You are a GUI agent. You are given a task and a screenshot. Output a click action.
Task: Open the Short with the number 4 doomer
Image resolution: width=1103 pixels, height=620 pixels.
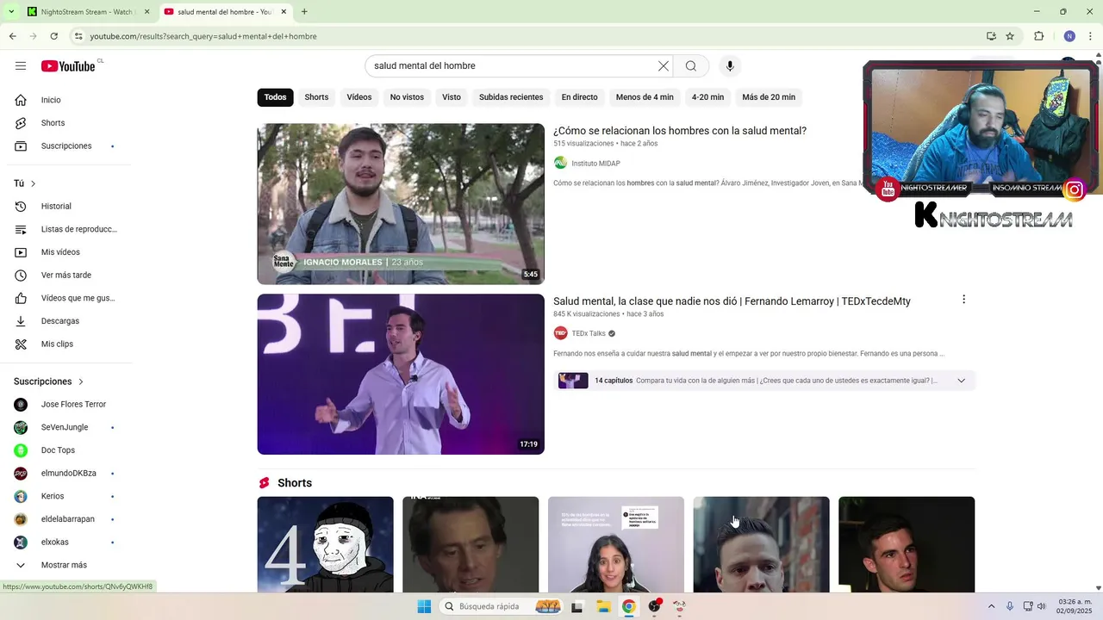pyautogui.click(x=325, y=544)
